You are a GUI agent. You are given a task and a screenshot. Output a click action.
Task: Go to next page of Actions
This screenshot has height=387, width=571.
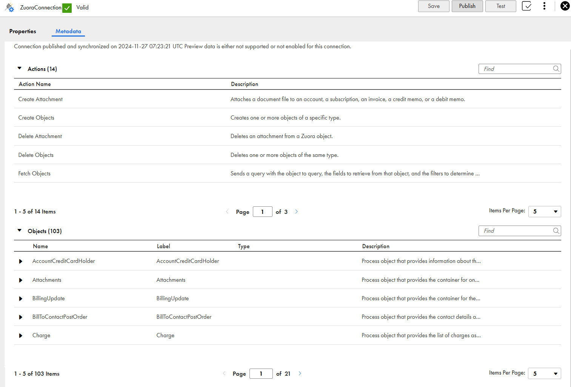click(x=296, y=212)
